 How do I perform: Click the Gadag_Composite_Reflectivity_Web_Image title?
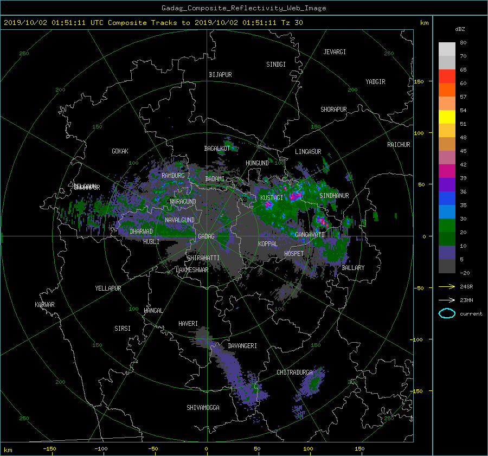243,8
